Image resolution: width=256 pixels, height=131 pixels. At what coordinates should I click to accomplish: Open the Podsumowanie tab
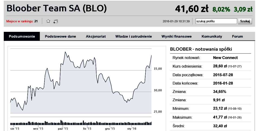pos(22,36)
